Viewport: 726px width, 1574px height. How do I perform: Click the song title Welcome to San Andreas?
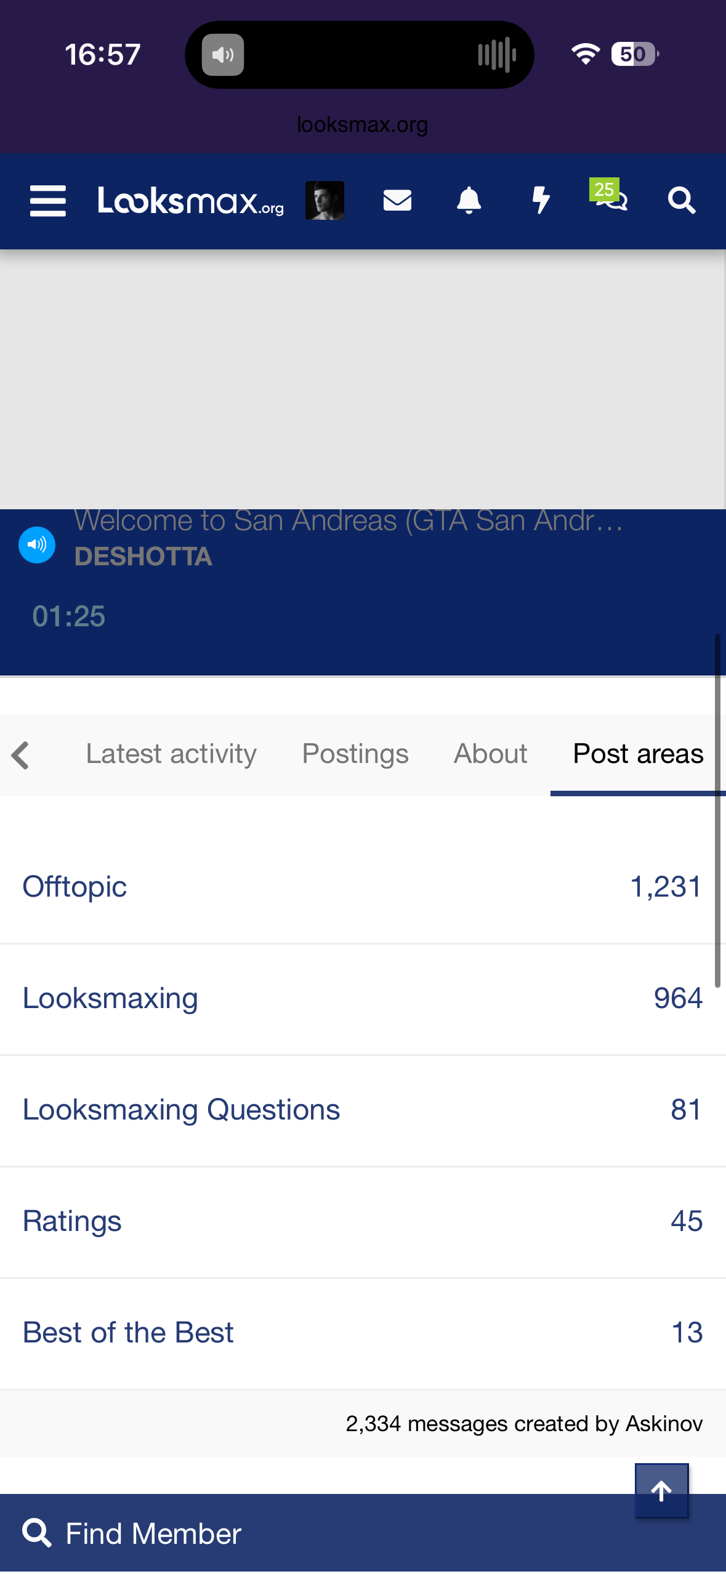349,521
